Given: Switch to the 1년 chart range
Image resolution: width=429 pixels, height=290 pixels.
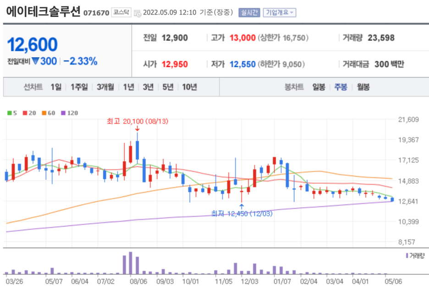Looking at the screenshot, I should (x=129, y=87).
